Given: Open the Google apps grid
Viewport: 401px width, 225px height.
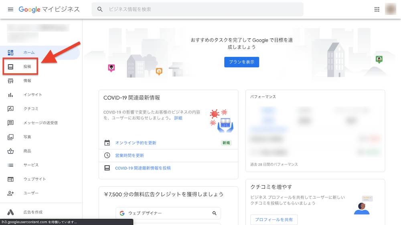Looking at the screenshot, I should 377,10.
